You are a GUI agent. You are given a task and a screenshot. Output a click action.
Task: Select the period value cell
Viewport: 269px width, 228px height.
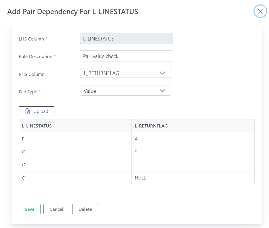click(193, 165)
